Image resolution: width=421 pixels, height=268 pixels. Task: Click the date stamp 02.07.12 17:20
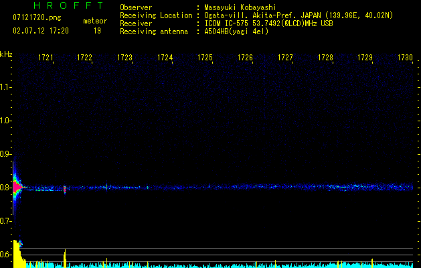pyautogui.click(x=41, y=31)
